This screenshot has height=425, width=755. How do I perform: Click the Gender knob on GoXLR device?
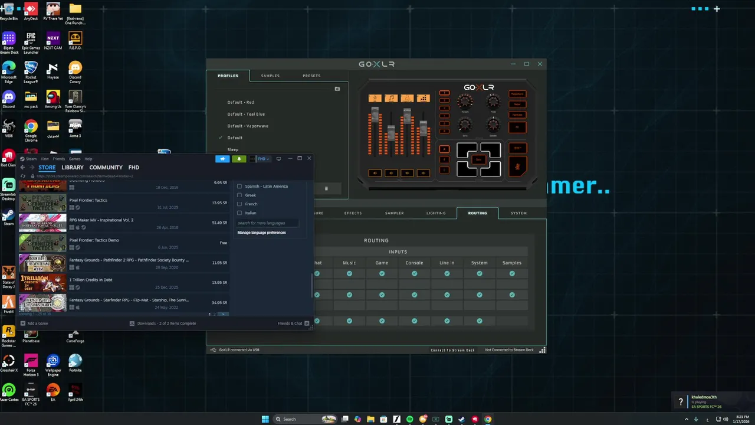[x=493, y=125]
